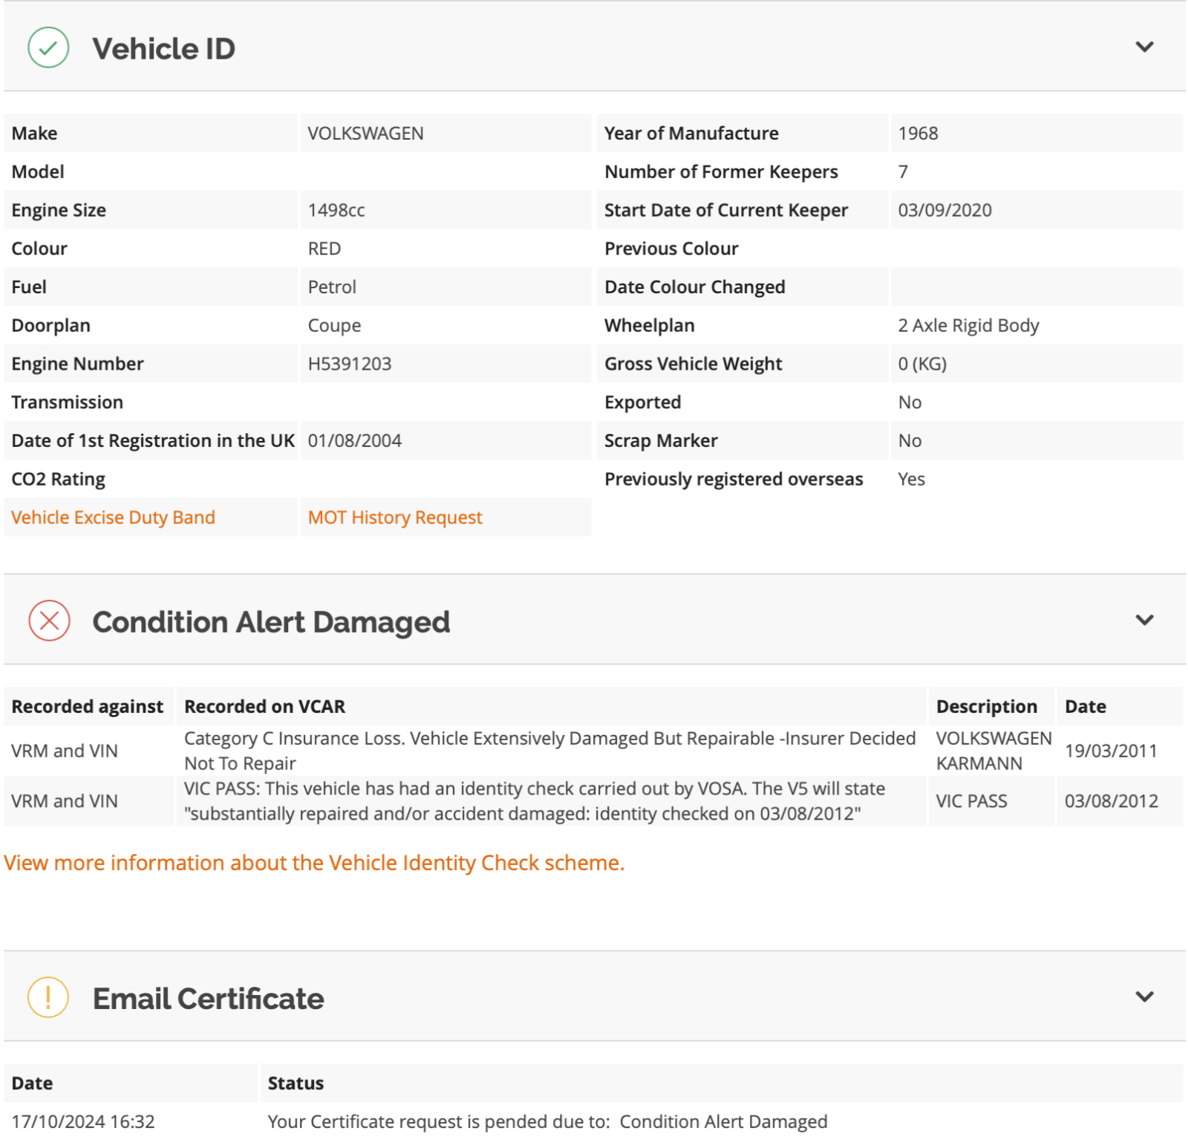Collapse the Vehicle ID section chevron
Viewport: 1188px width, 1142px height.
click(1144, 47)
